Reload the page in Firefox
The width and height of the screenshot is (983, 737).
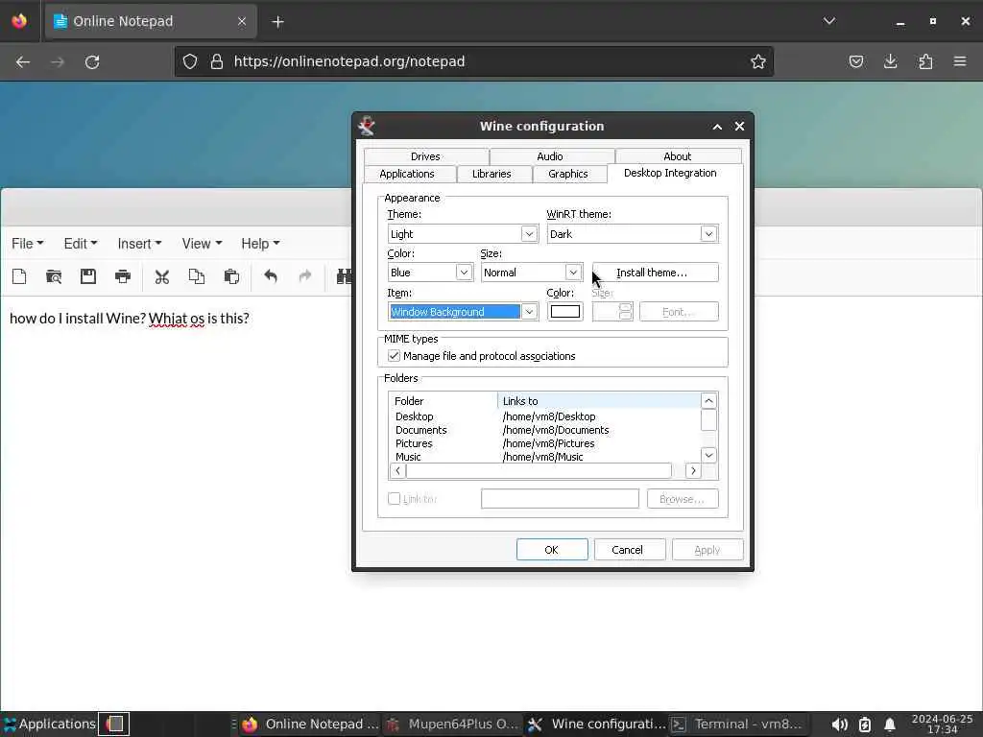pos(92,61)
